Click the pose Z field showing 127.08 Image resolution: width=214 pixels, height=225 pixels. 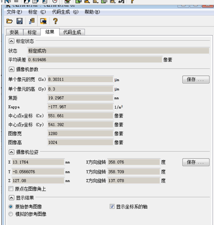pos(38,181)
